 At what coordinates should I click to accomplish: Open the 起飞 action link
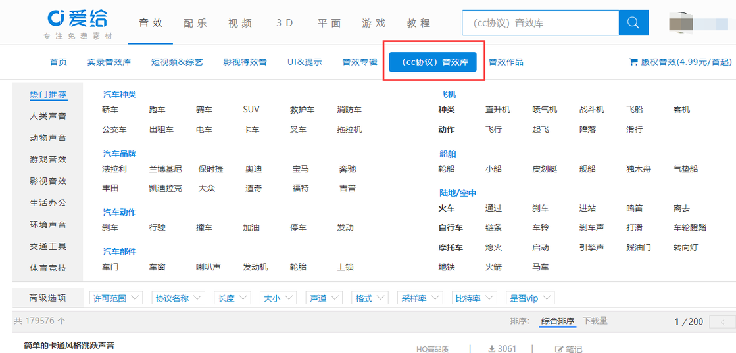pyautogui.click(x=540, y=129)
